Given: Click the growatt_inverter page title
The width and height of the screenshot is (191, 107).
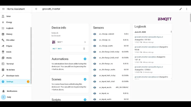Looking at the screenshot, I should point(51,9).
